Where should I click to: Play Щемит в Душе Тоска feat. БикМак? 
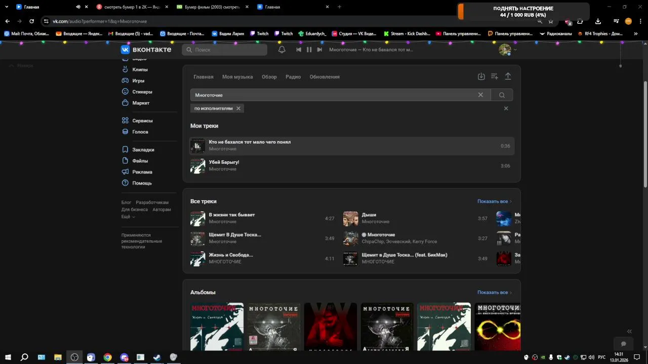pyautogui.click(x=415, y=258)
